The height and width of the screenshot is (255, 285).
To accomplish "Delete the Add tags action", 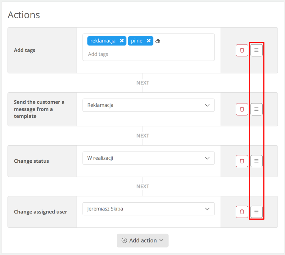I will click(x=242, y=50).
